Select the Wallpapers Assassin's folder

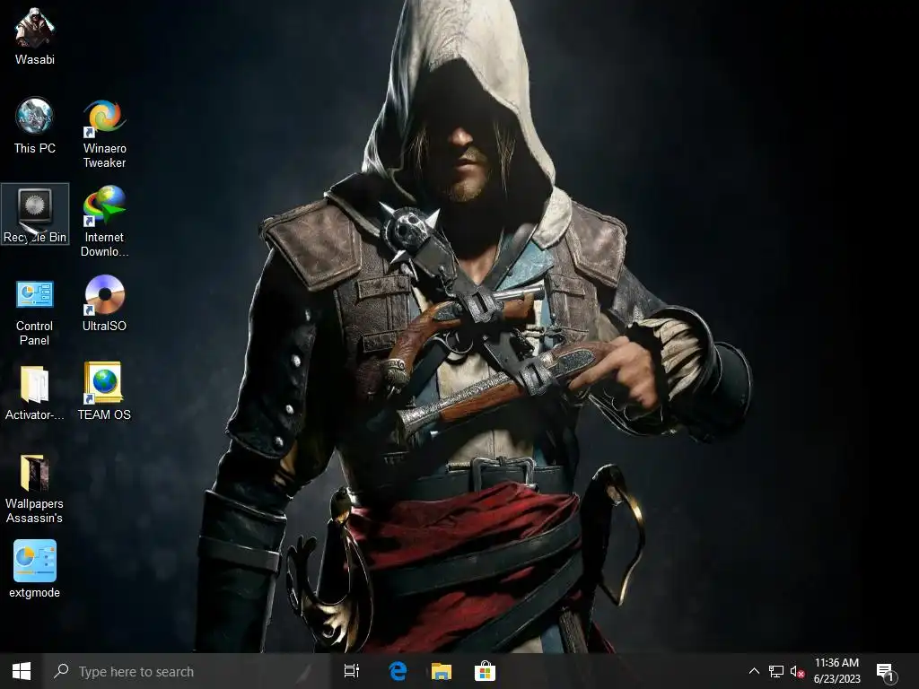pyautogui.click(x=35, y=489)
